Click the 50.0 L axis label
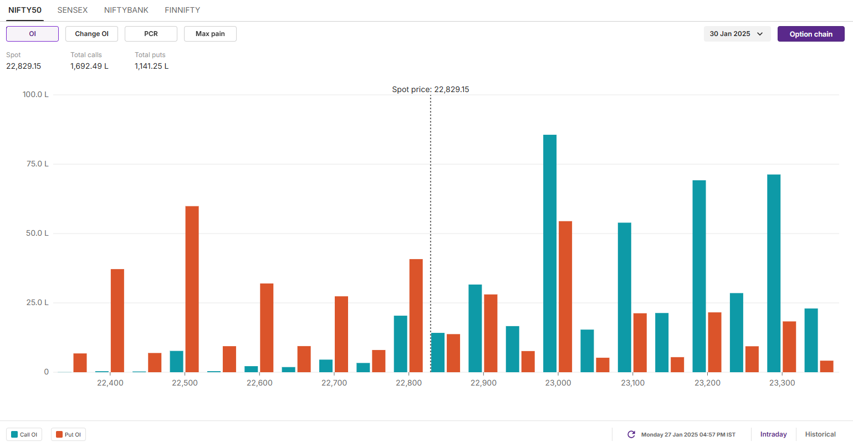 (x=38, y=233)
